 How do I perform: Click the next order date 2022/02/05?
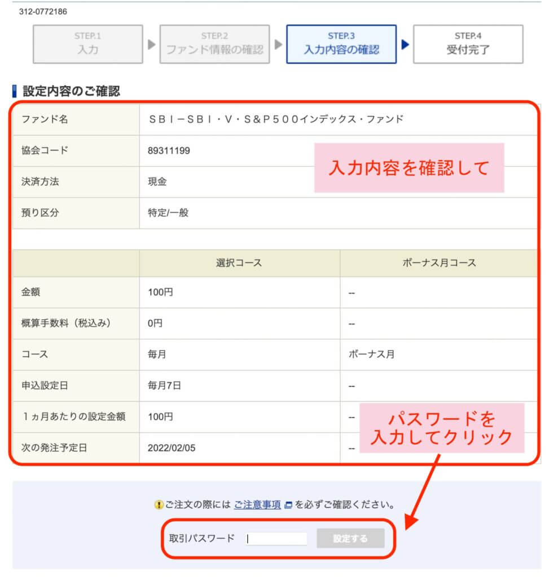tap(172, 448)
